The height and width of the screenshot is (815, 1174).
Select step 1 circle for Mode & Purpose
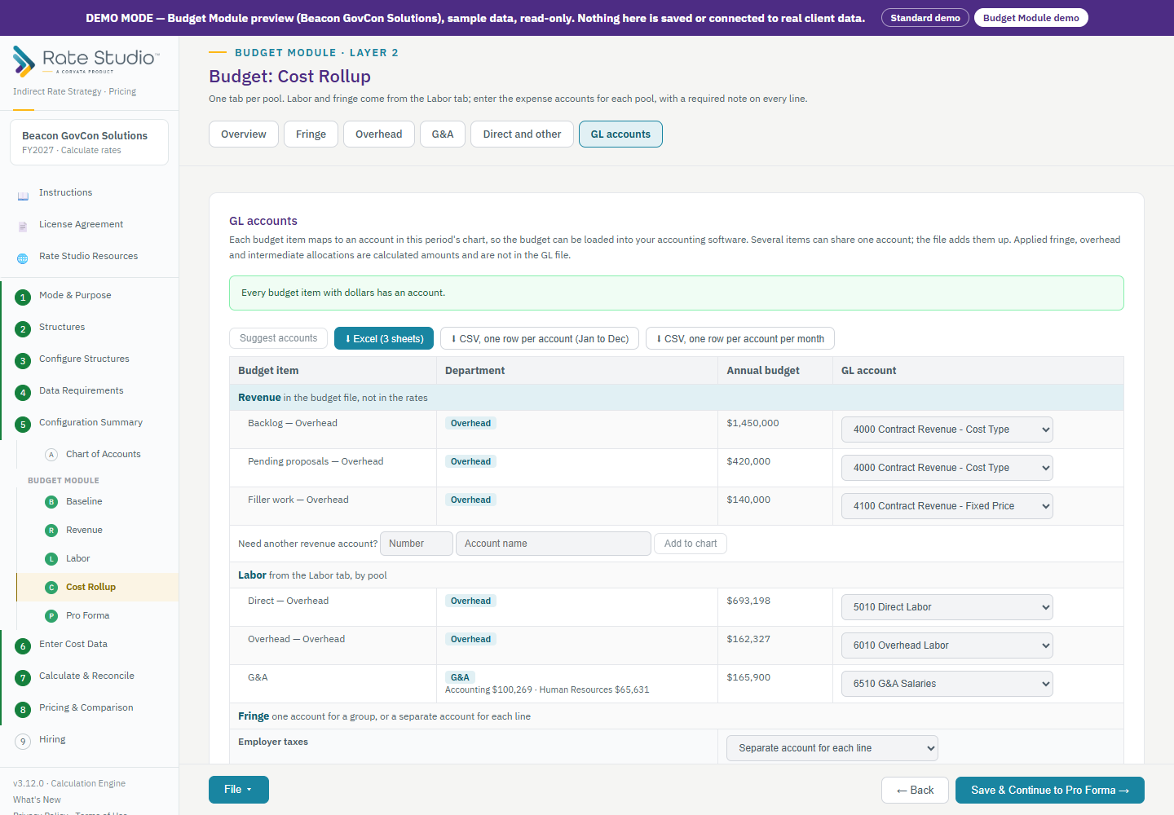click(23, 297)
